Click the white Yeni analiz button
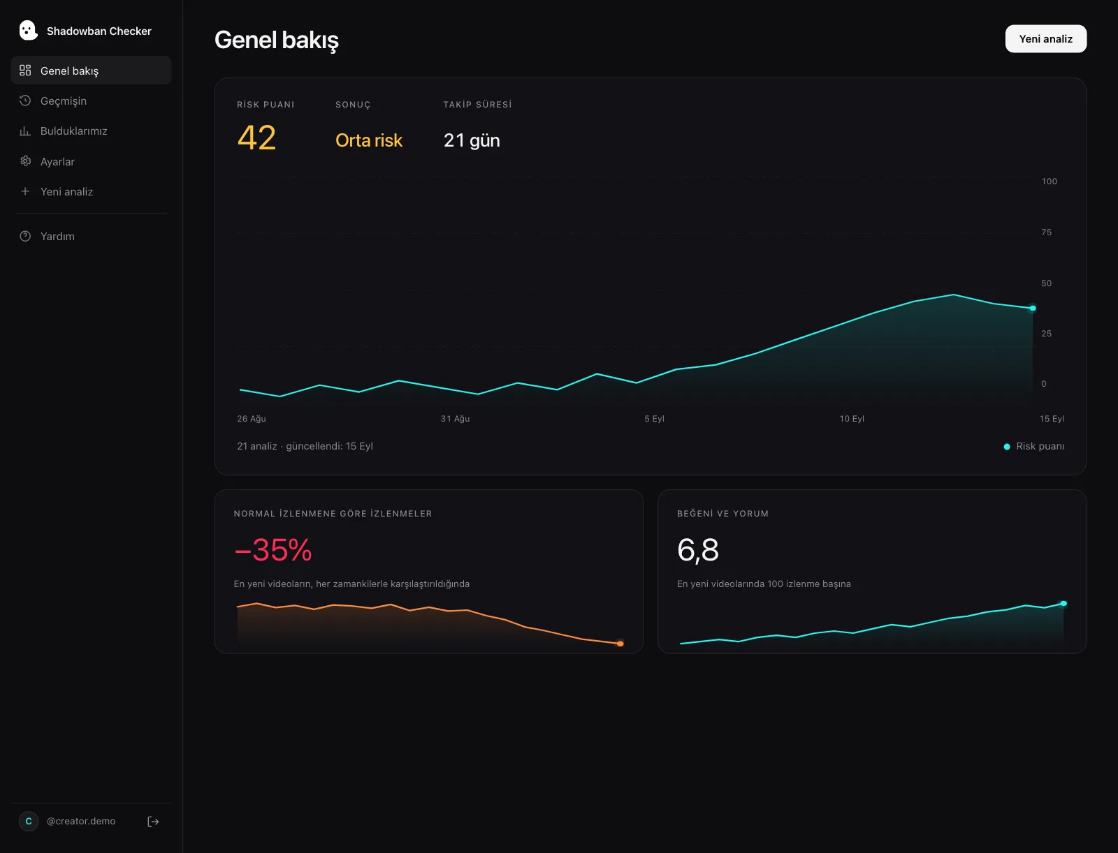The image size is (1118, 853). tap(1045, 39)
